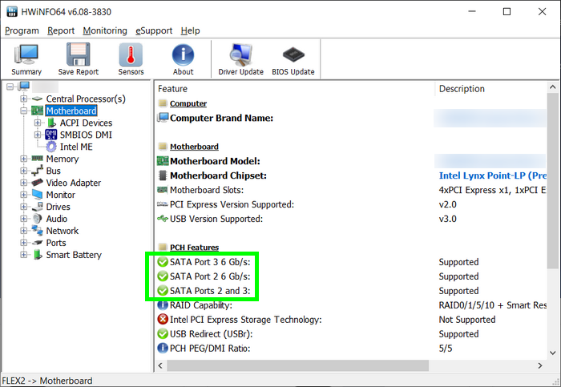561x387 pixels.
Task: Click the vertical scrollbar up arrow
Action: tap(553, 87)
